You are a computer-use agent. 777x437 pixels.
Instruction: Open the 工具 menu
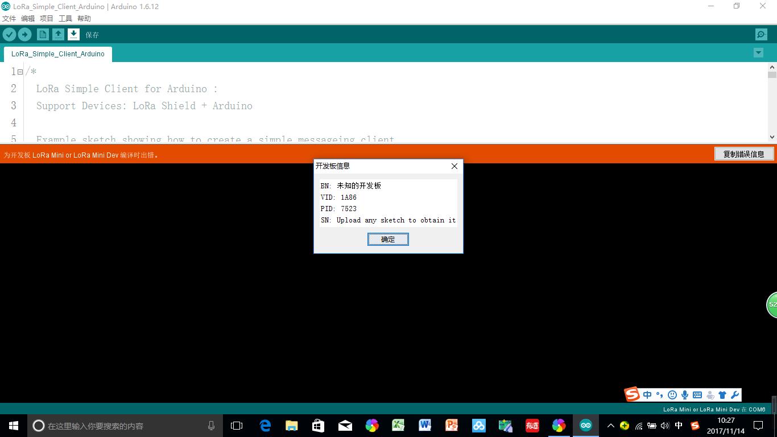[65, 19]
